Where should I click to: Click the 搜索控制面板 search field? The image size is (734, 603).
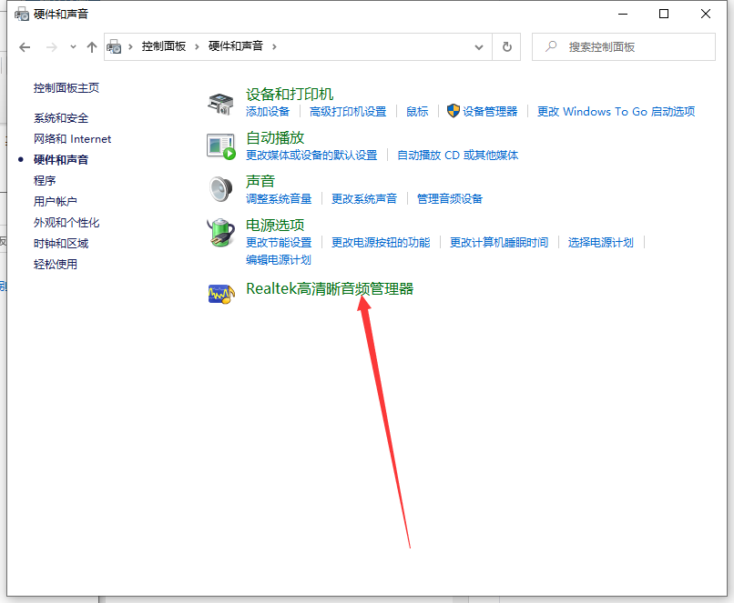pos(628,46)
